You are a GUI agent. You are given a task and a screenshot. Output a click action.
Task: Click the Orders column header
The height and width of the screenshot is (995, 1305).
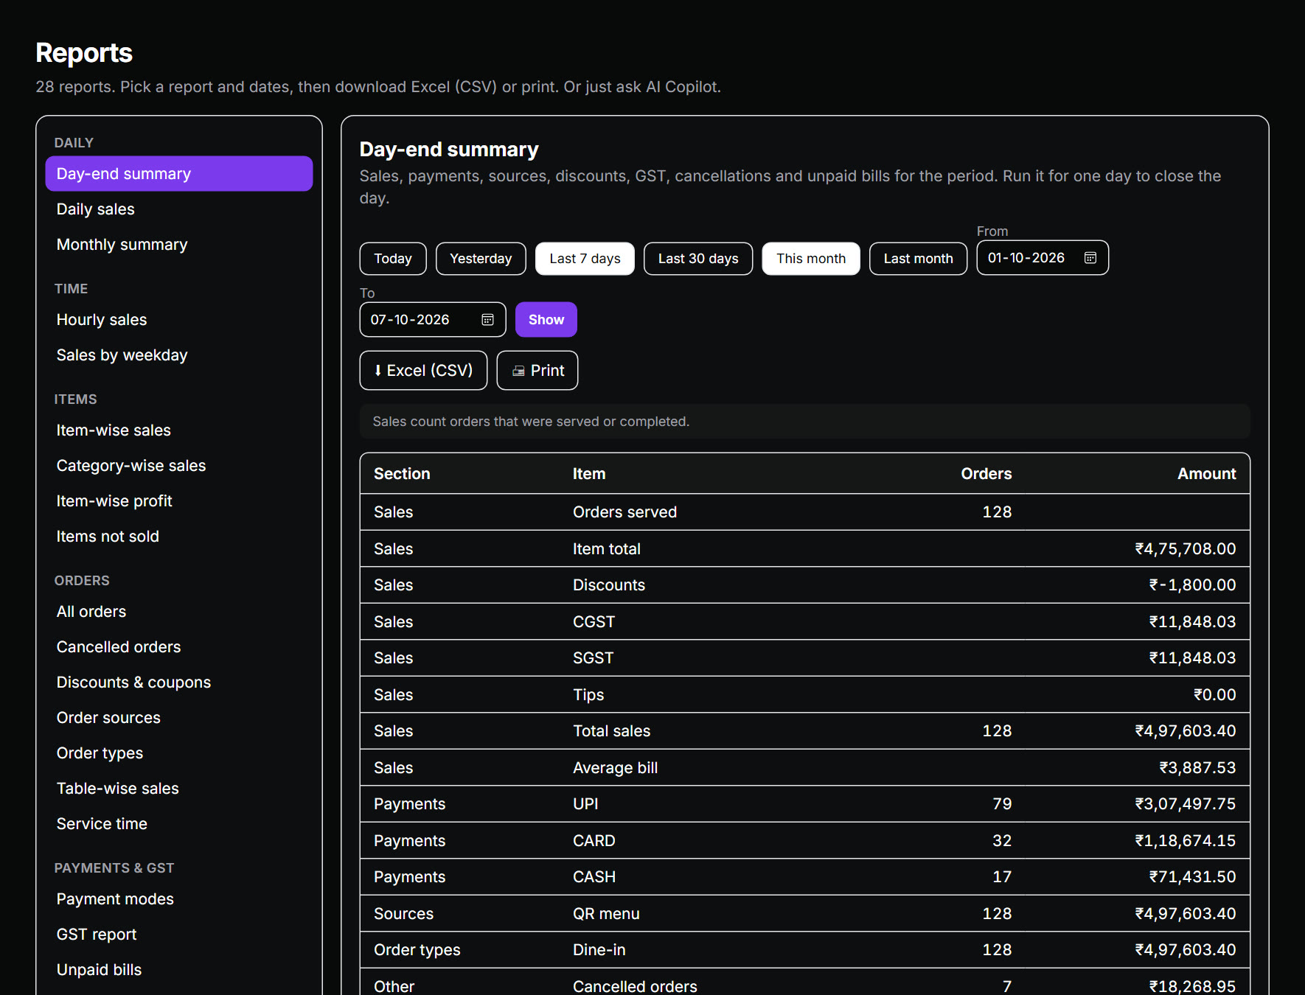(x=986, y=474)
